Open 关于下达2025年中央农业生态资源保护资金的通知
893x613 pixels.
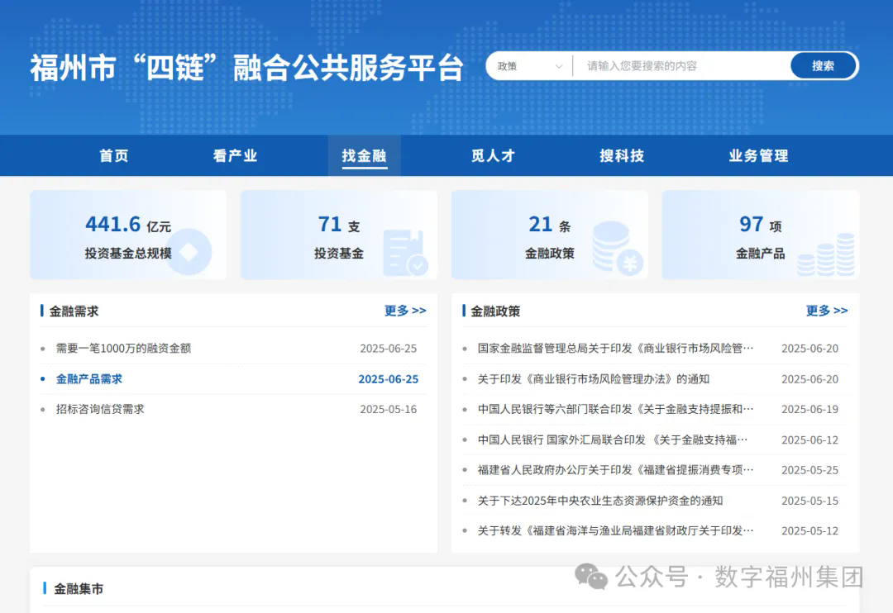click(x=600, y=501)
